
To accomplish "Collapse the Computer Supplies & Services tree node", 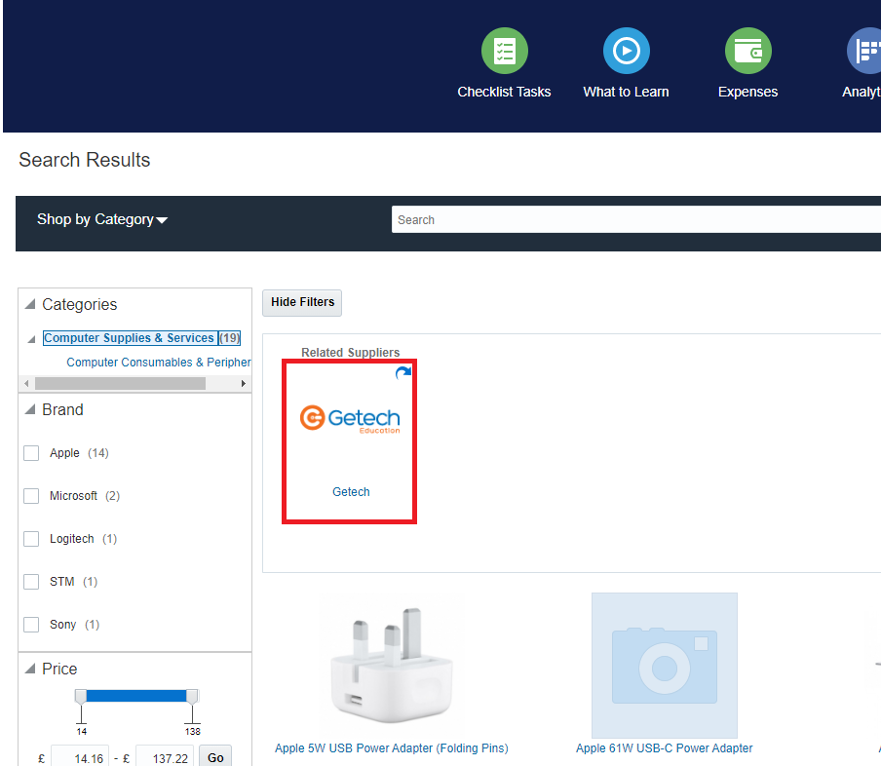I will click(x=31, y=339).
